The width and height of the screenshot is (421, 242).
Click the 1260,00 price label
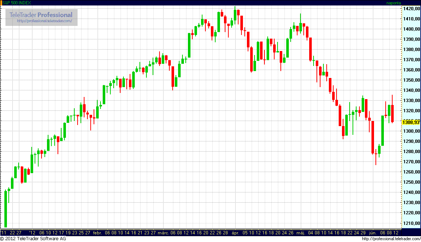(411, 172)
